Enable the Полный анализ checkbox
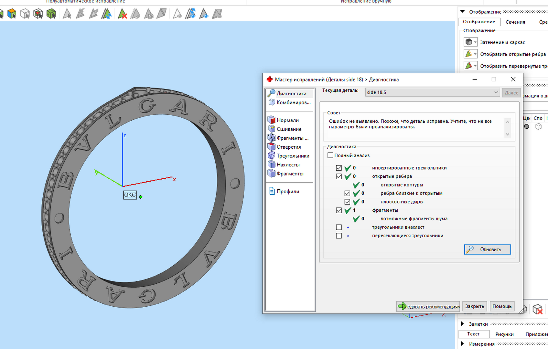548x349 pixels. tap(330, 155)
